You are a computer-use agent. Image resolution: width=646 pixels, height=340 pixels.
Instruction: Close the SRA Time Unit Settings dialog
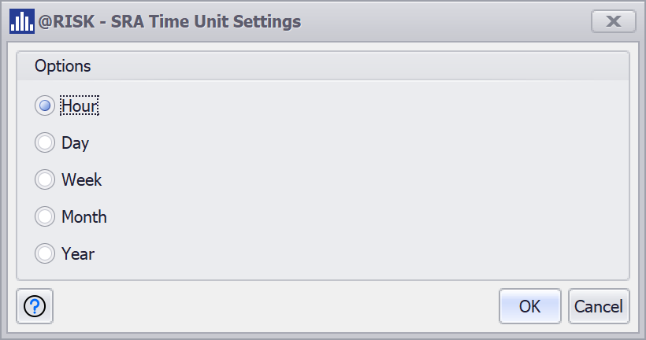(614, 21)
